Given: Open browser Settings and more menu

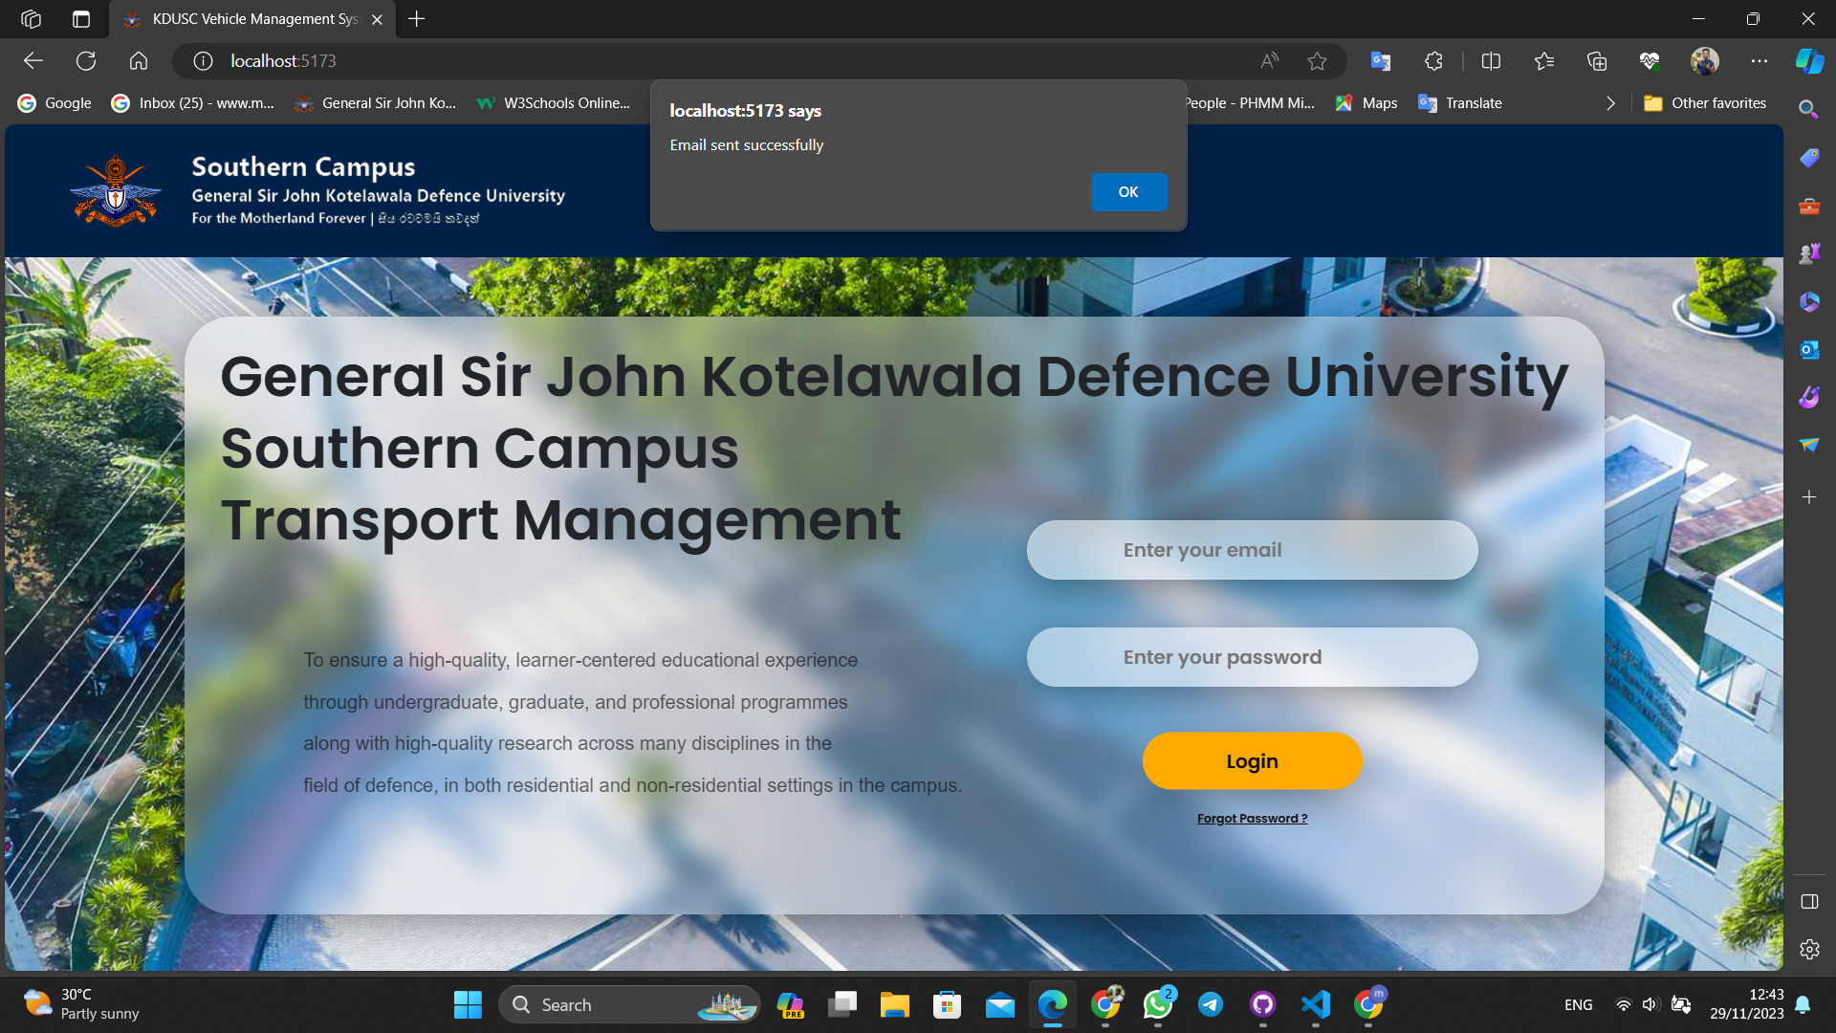Looking at the screenshot, I should (x=1759, y=61).
